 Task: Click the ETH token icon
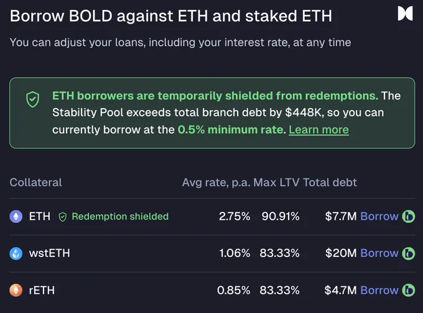click(16, 216)
